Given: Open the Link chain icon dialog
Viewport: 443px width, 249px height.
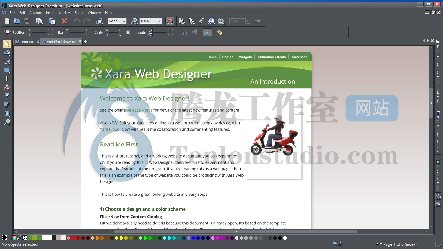Looking at the screenshot, I should point(202,21).
